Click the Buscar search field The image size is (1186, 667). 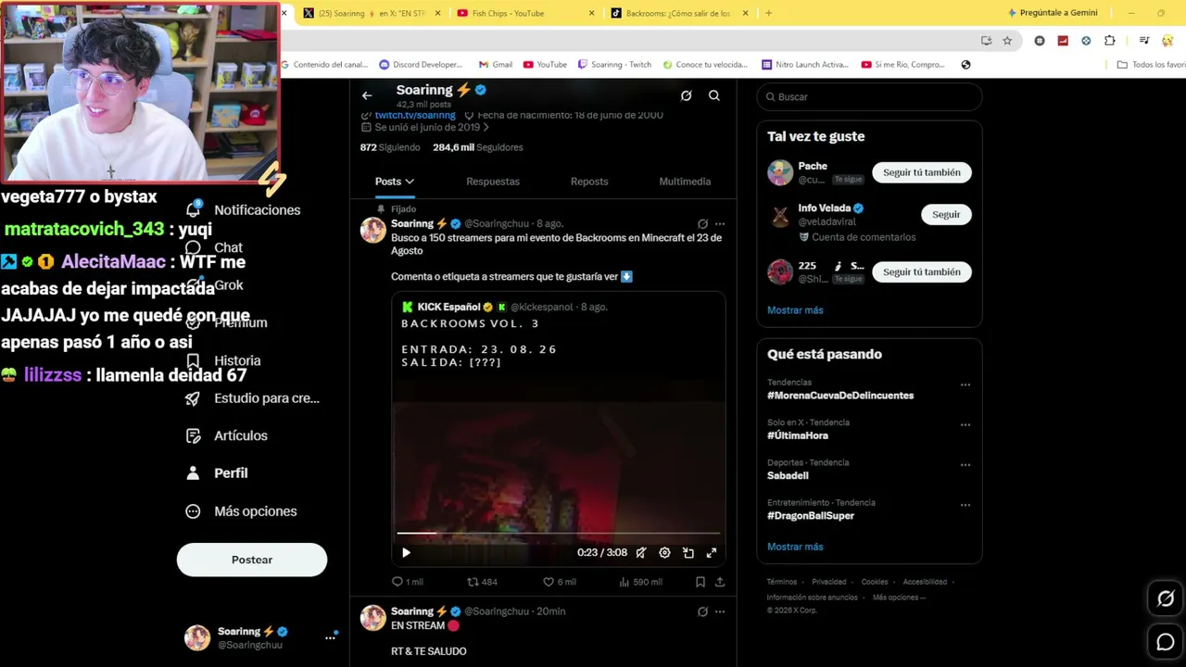click(x=869, y=96)
